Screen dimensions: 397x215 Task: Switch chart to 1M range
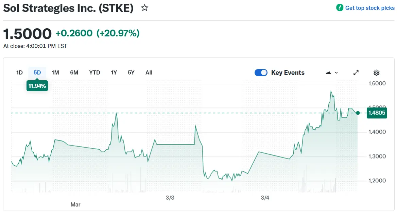55,72
